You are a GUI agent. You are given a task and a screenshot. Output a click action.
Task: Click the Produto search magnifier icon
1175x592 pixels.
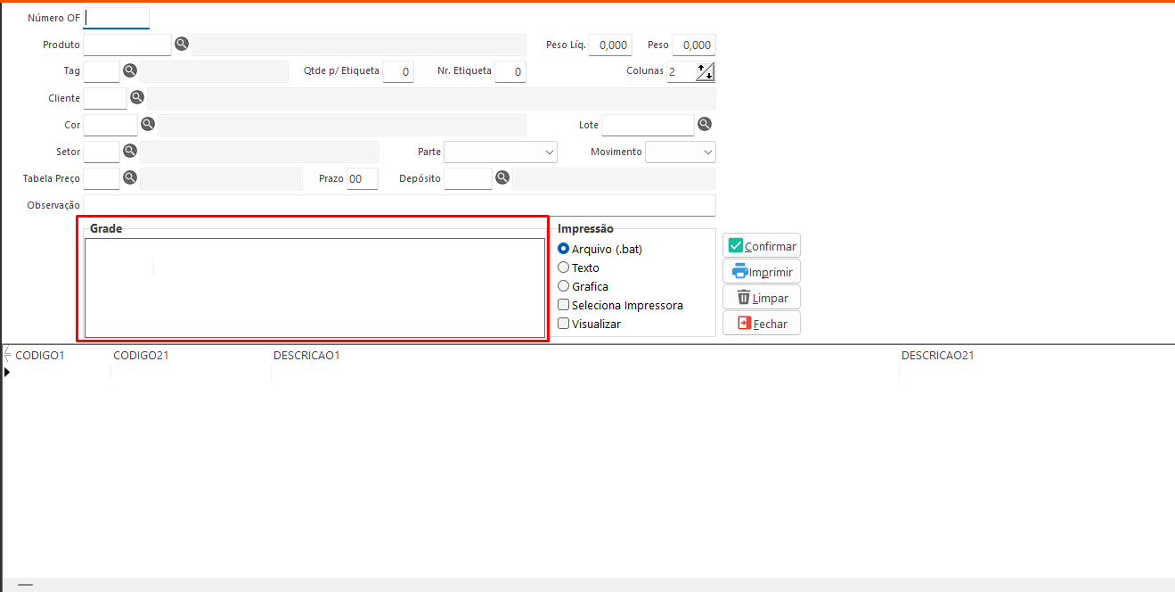coord(182,44)
